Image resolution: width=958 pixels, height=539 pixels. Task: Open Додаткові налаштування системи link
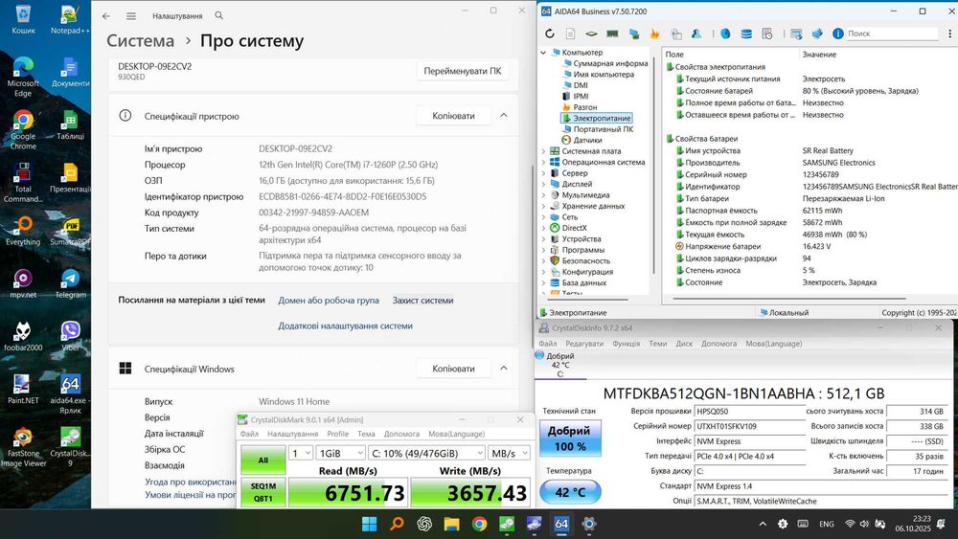pos(345,326)
